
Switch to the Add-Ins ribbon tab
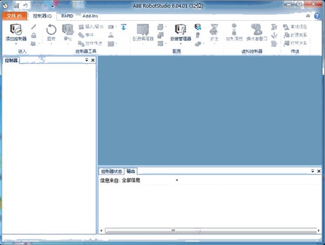[90, 16]
